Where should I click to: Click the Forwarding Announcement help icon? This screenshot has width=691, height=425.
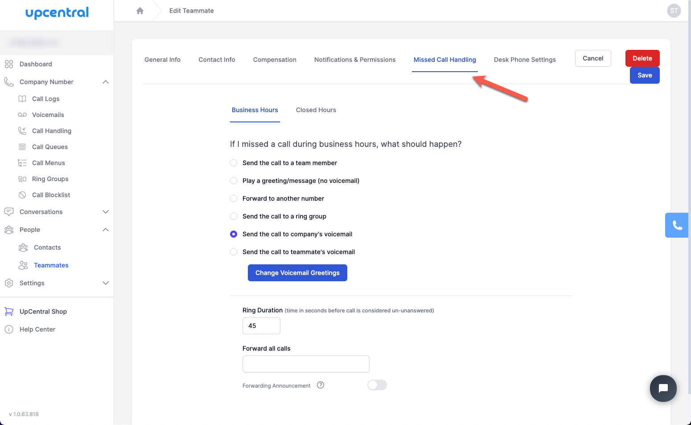pyautogui.click(x=321, y=385)
